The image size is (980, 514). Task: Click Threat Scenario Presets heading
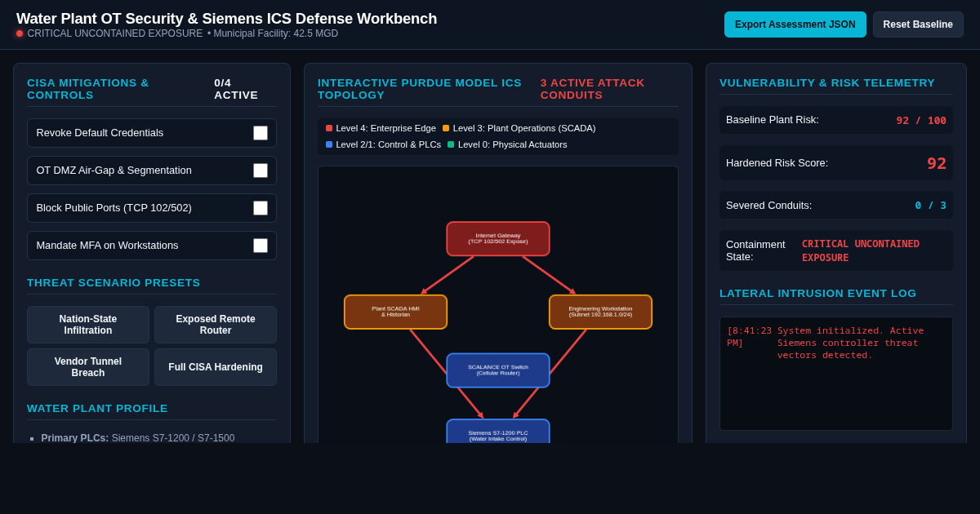click(x=114, y=282)
